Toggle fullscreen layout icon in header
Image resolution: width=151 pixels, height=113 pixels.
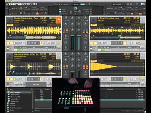tap(137, 4)
